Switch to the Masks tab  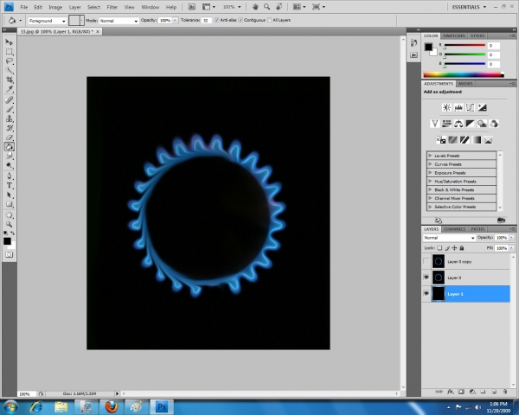[x=465, y=84]
